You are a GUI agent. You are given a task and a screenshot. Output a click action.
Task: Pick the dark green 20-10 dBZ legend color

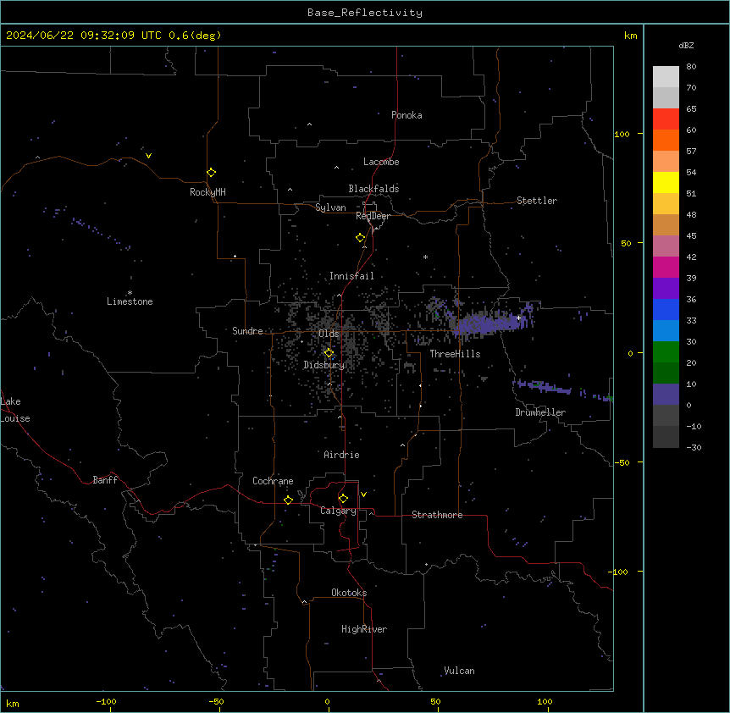(x=666, y=373)
